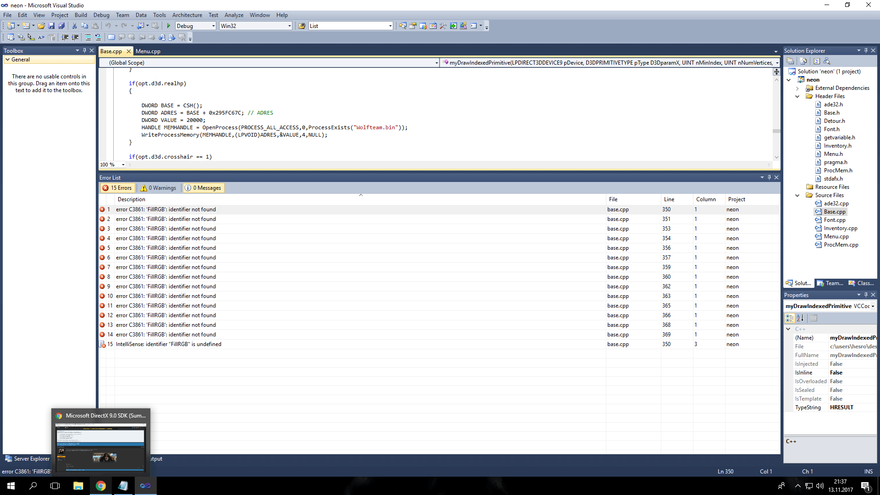Select ProcMem.h in Header Files
Viewport: 880px width, 495px height.
pyautogui.click(x=838, y=170)
